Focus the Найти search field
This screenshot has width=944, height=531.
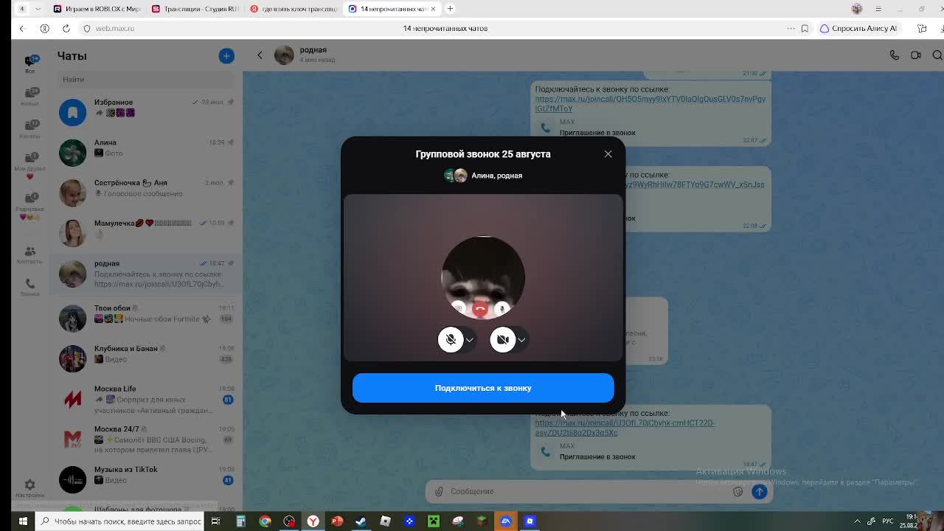[146, 79]
